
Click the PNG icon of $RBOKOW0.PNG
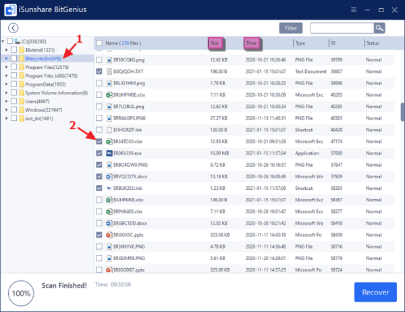pos(109,165)
